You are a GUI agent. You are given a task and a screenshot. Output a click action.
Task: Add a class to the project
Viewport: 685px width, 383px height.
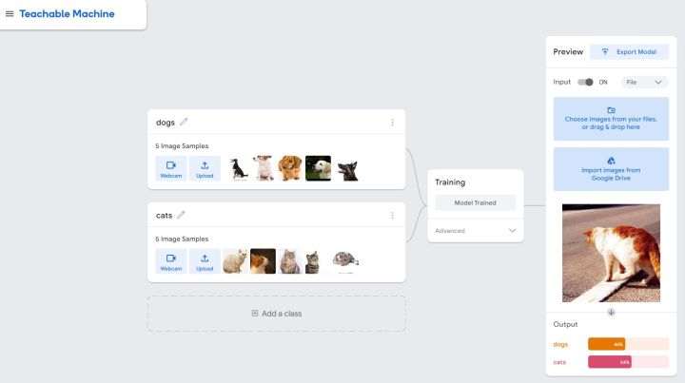[x=277, y=314]
